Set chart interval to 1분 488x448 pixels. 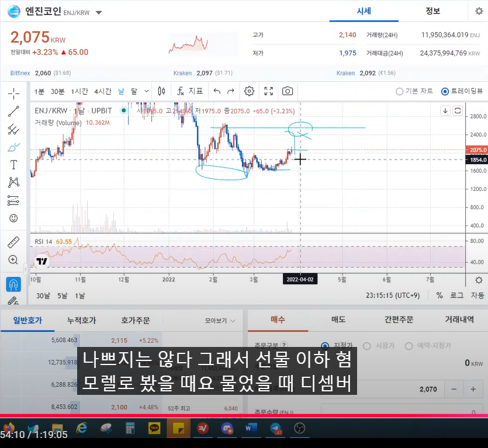pos(39,92)
